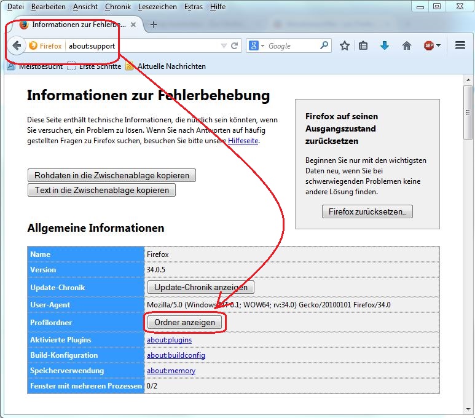This screenshot has height=418, width=475.
Task: Open the Extras menu
Action: (194, 6)
